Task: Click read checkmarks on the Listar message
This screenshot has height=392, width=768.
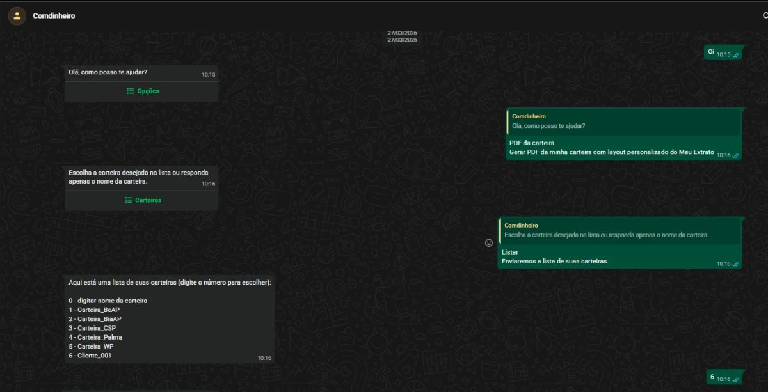Action: tap(736, 264)
